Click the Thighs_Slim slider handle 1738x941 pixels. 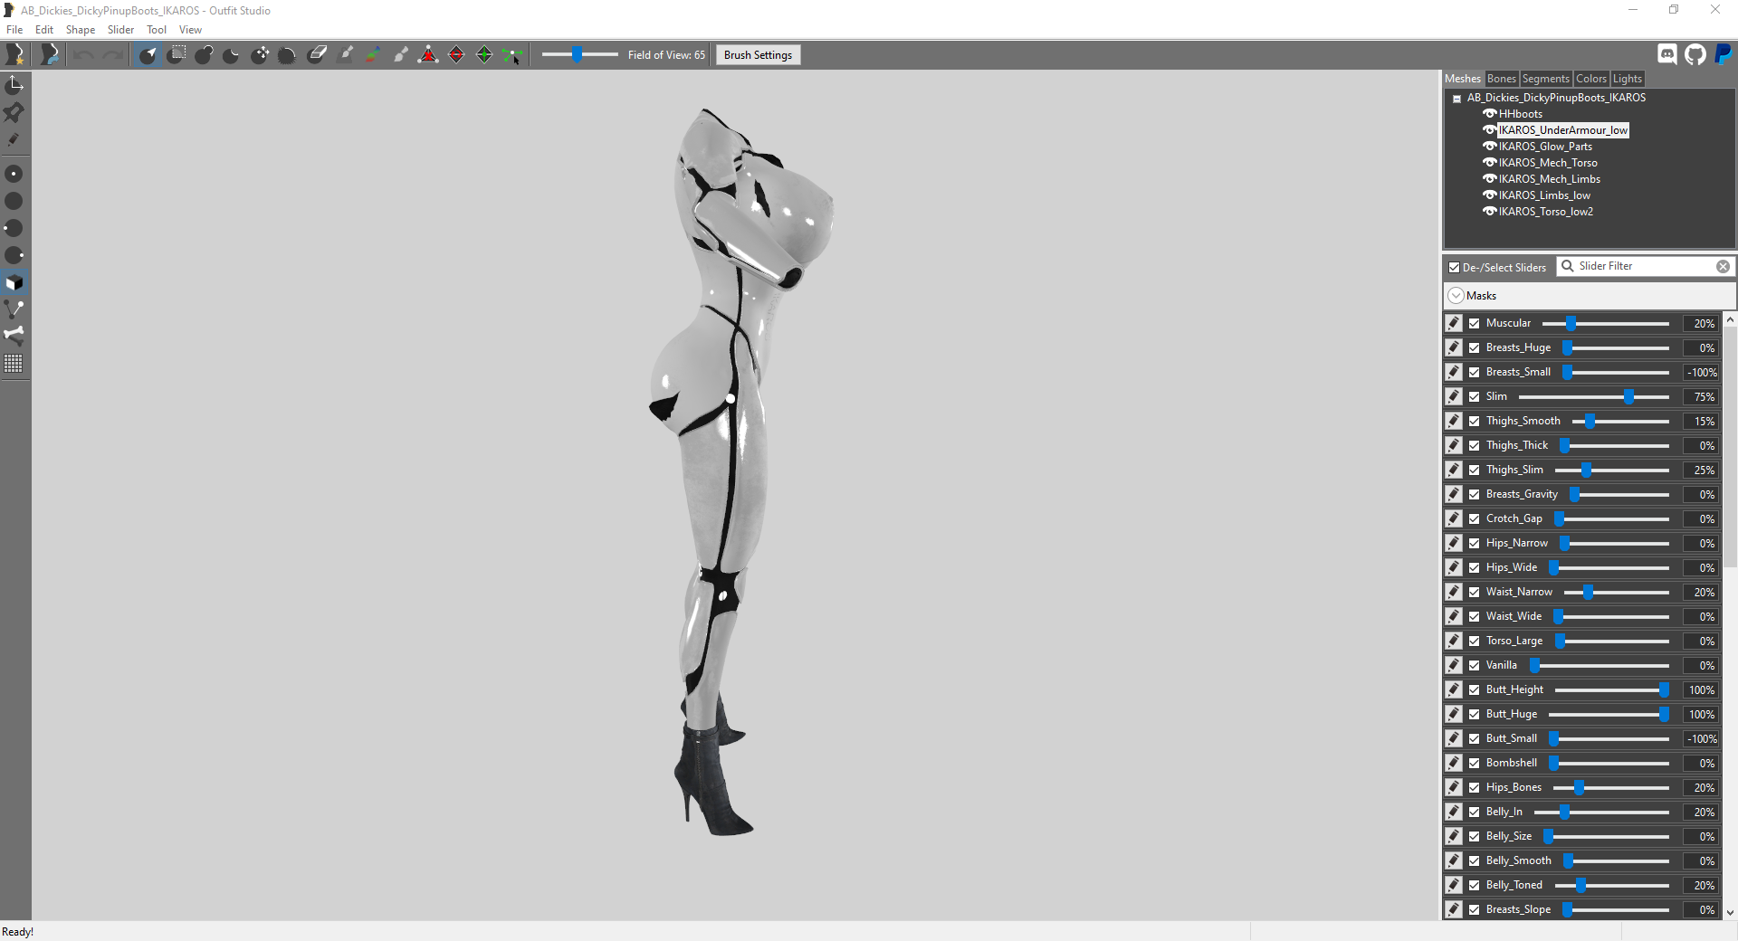coord(1586,470)
